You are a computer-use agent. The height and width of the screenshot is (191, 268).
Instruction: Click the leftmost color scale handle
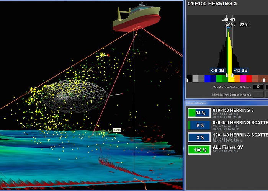[188, 80]
